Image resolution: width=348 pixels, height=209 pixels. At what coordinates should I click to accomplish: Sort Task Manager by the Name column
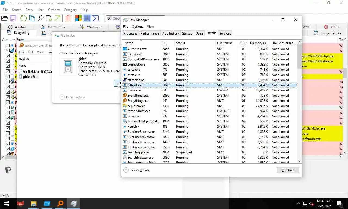click(x=141, y=43)
